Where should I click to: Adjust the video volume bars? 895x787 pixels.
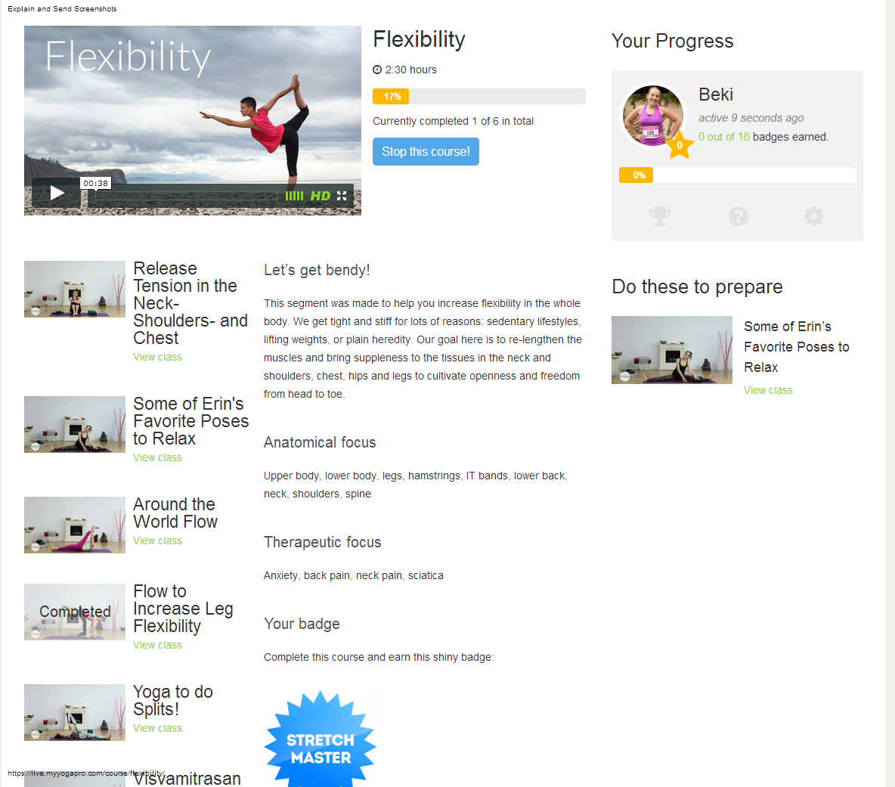[294, 196]
